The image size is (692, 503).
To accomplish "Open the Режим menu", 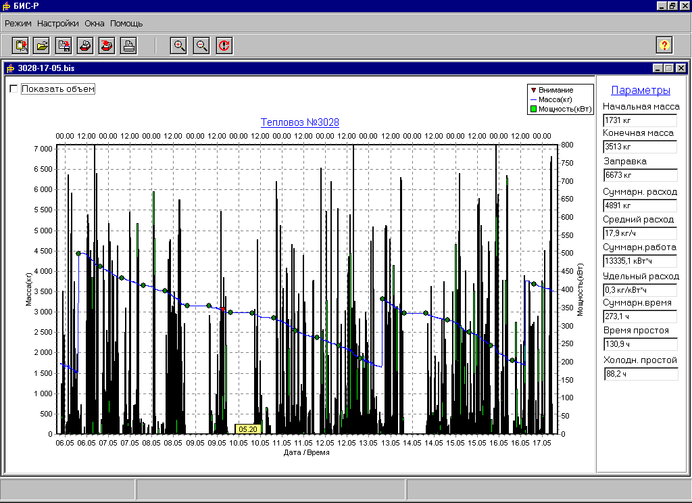I will 18,24.
